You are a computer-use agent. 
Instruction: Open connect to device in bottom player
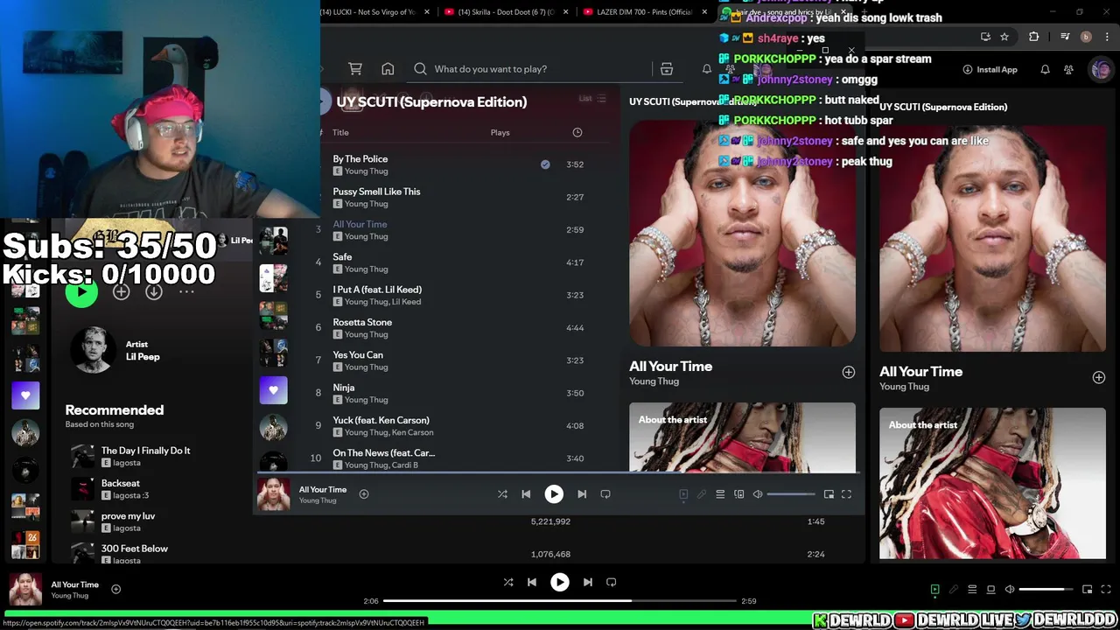(990, 590)
